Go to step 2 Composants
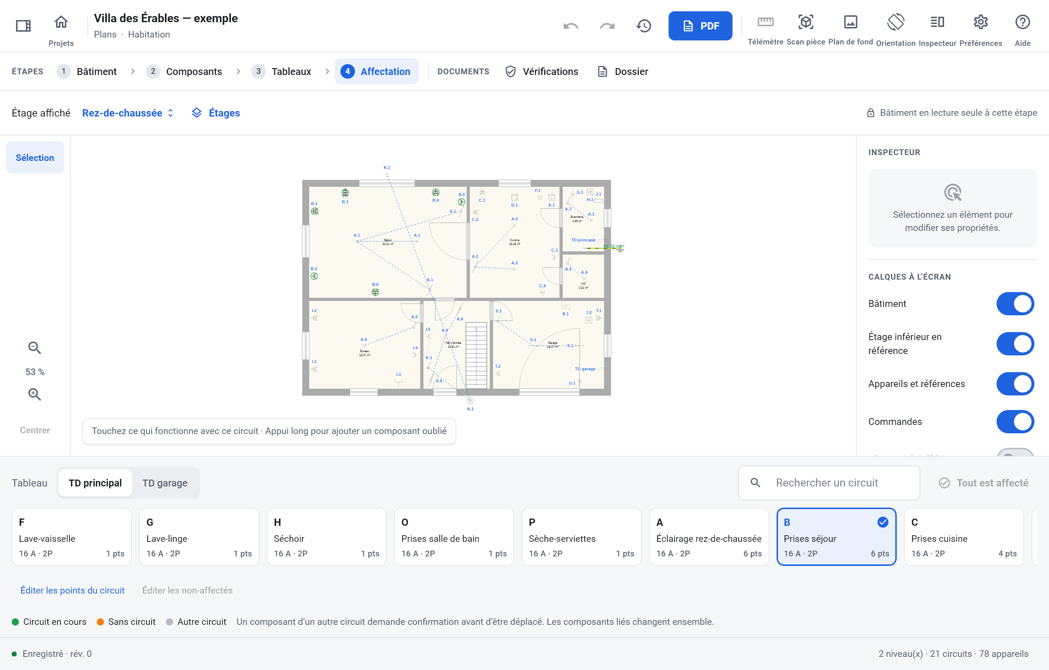This screenshot has height=670, width=1049. pyautogui.click(x=184, y=71)
